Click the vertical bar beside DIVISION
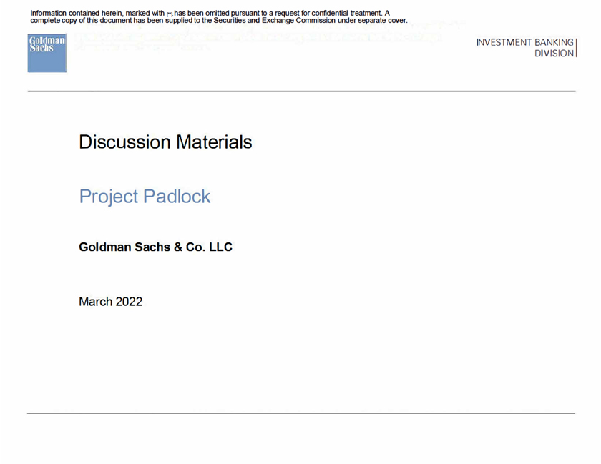The height and width of the screenshot is (464, 601). coord(576,49)
